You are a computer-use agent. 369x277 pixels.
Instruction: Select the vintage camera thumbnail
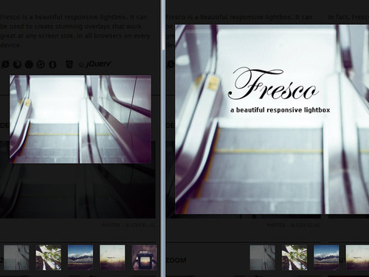click(x=144, y=258)
